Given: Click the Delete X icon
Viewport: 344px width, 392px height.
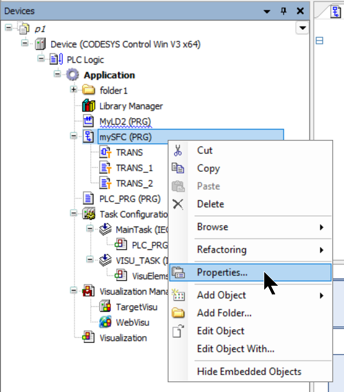Looking at the screenshot, I should tap(178, 204).
